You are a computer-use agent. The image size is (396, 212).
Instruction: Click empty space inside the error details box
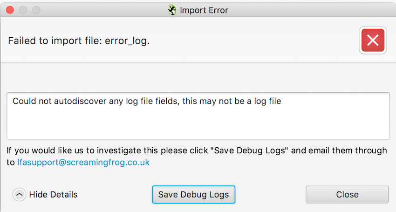click(198, 124)
